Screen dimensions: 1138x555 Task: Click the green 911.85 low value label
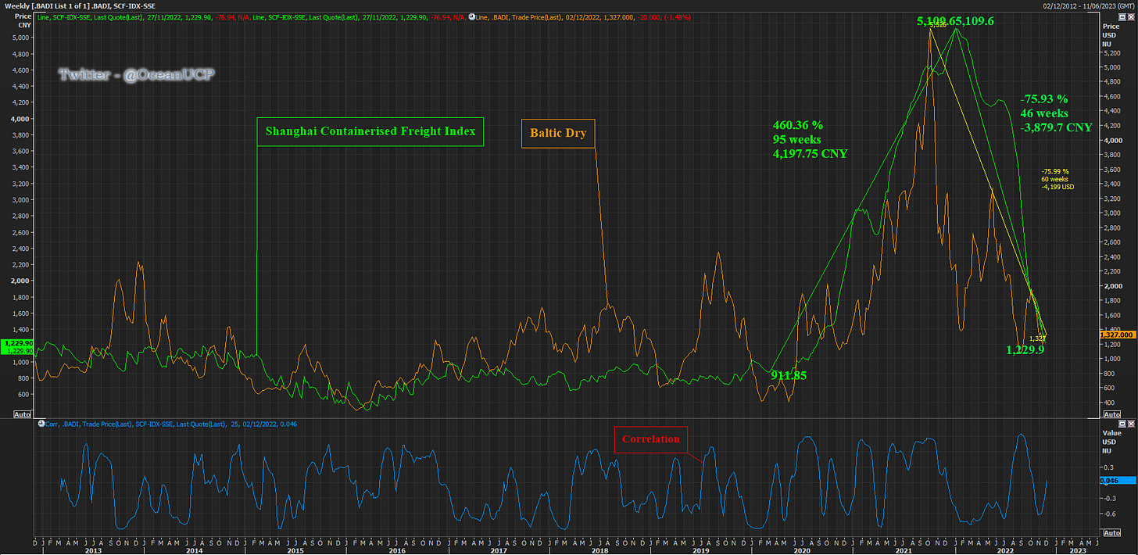(x=788, y=375)
